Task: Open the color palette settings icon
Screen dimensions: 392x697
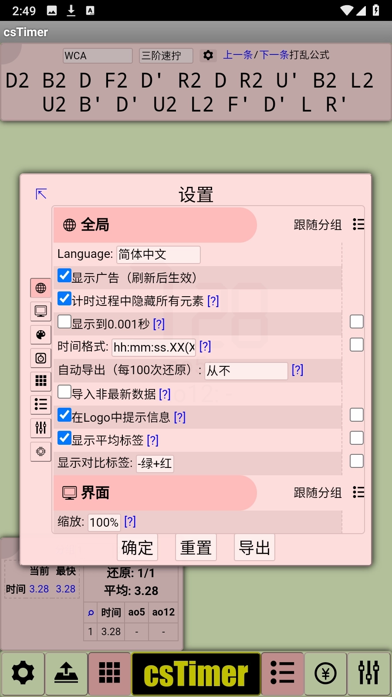Action: pyautogui.click(x=41, y=335)
